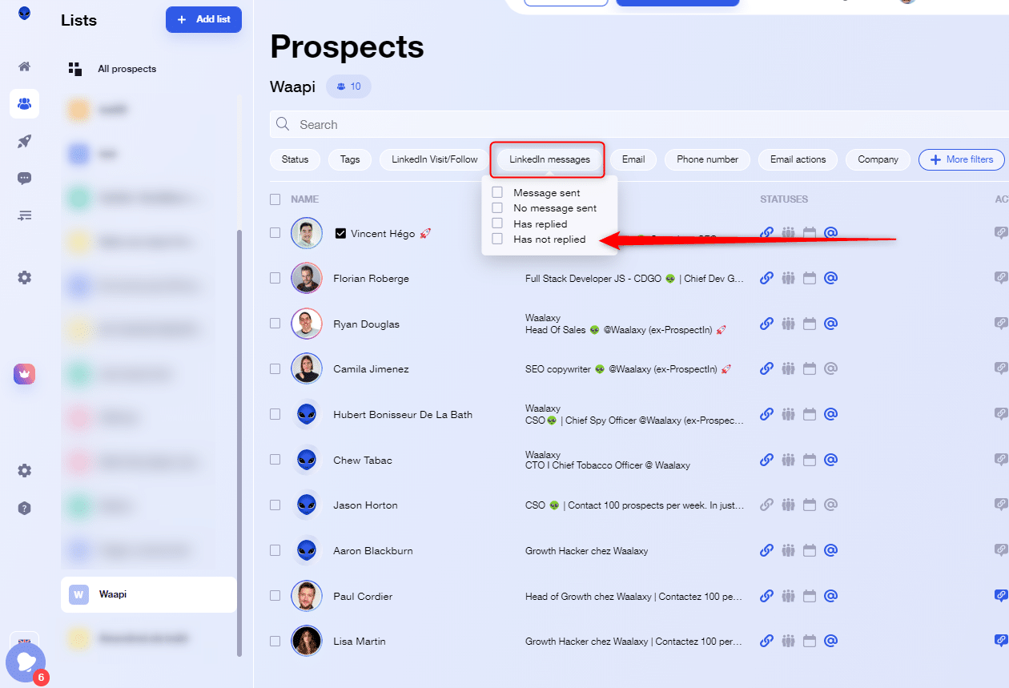Screen dimensions: 1009x688
Task: Open the help question mark icon
Action: click(x=24, y=508)
